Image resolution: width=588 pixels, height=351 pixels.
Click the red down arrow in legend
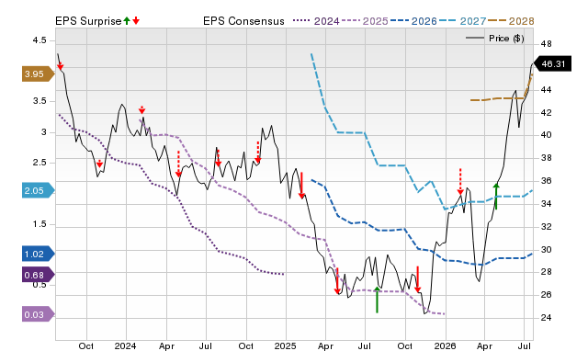pos(136,21)
